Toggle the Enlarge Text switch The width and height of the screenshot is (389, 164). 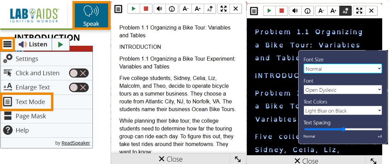79,87
